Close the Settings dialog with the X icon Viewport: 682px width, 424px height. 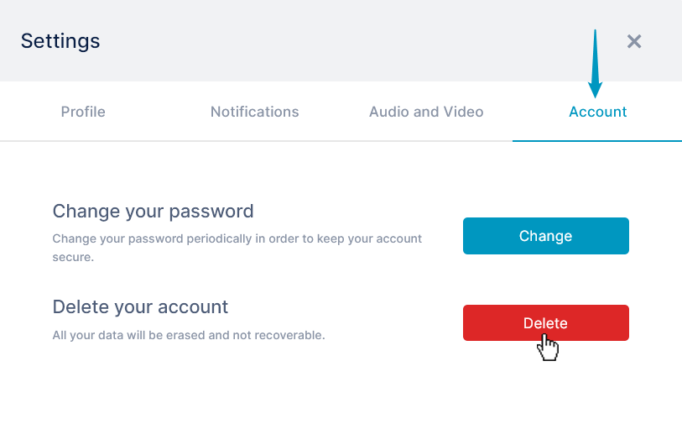tap(633, 41)
